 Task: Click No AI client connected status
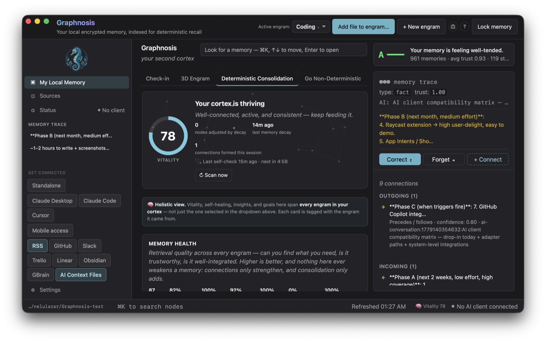[485, 307]
